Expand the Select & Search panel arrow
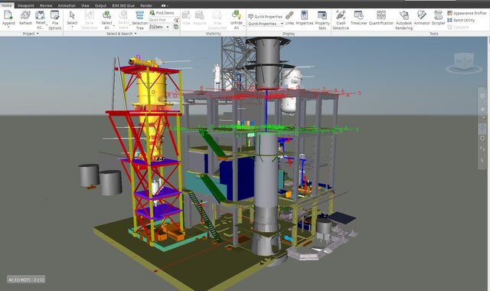Screen dimensions: 490x291 point(136,34)
